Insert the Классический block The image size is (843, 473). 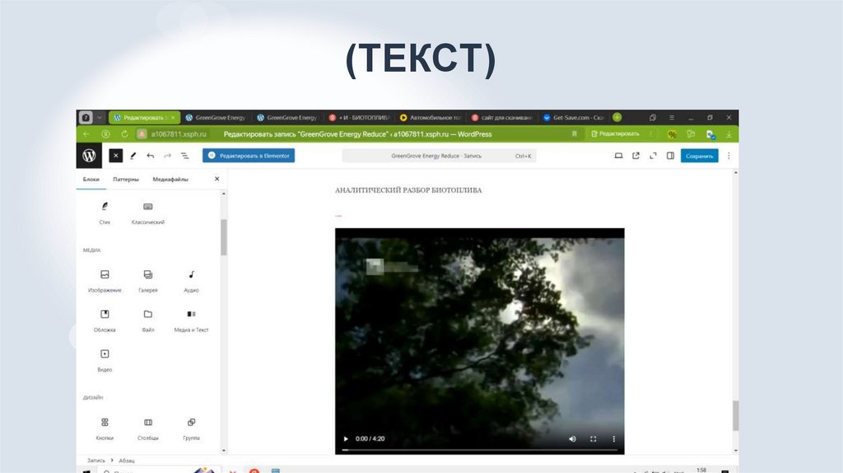tap(148, 213)
